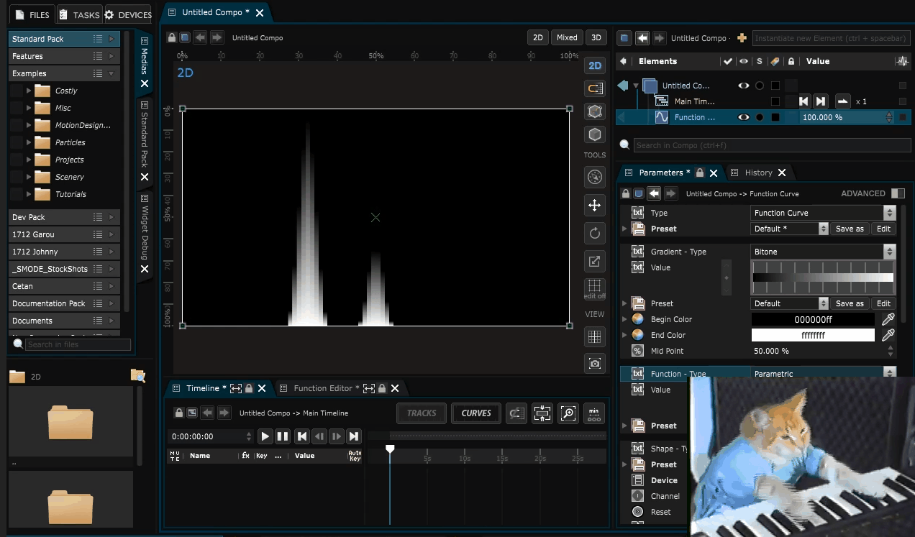The width and height of the screenshot is (915, 537).
Task: Open the Gradient Type dropdown showing Bitone
Action: (823, 252)
